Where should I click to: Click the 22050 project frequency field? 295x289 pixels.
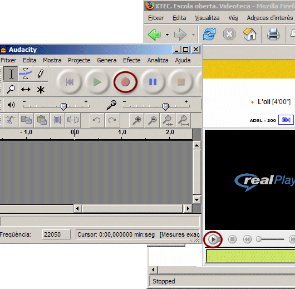pyautogui.click(x=56, y=234)
